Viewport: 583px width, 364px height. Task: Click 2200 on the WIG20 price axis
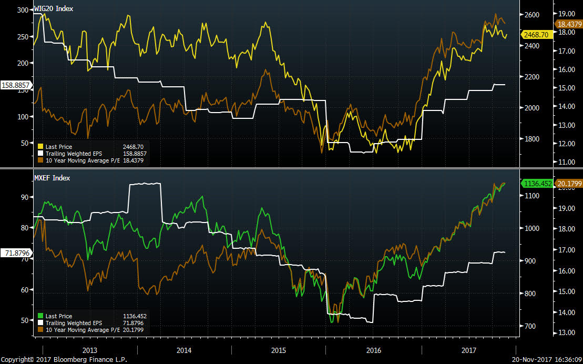(531, 77)
